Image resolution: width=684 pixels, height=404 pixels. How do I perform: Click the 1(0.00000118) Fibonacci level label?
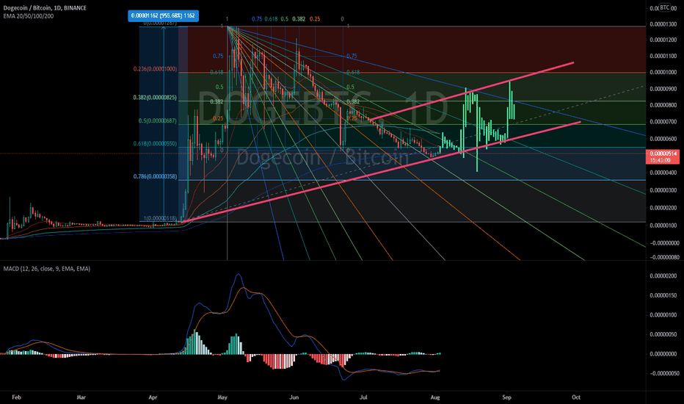click(160, 218)
